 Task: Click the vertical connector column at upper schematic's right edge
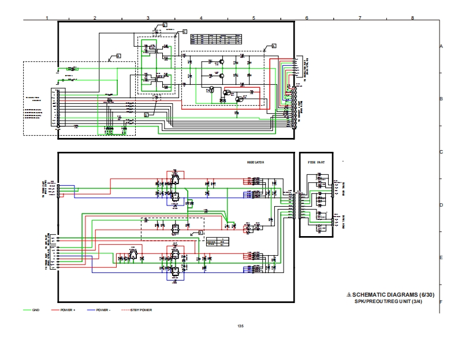[295, 89]
